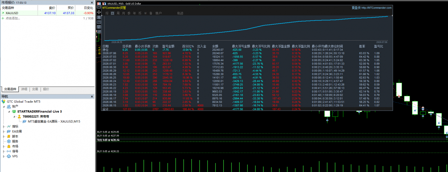
Task: Select MT5盛世黄金-EA源码 - XAUUSD,M15 tree item
Action: pyautogui.click(x=54, y=122)
